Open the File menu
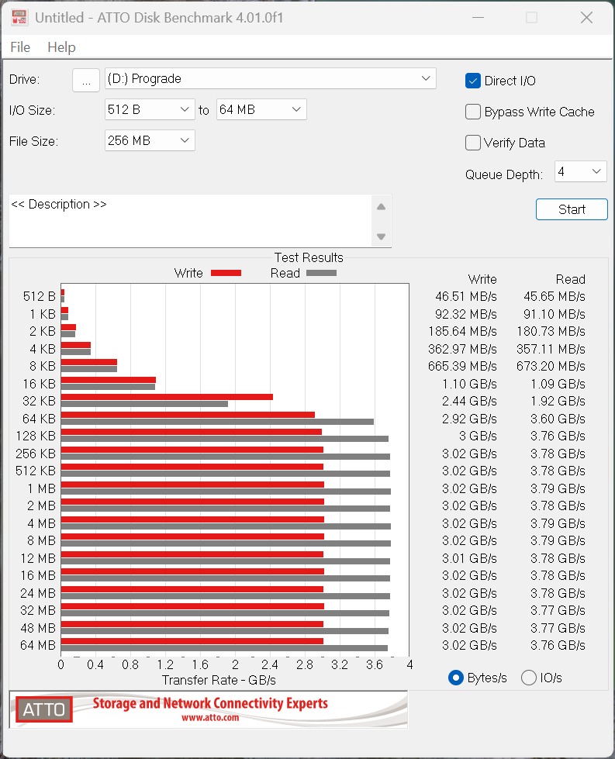Image resolution: width=615 pixels, height=759 pixels. click(20, 47)
